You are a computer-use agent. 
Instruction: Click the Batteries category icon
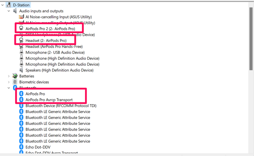pos(15,76)
